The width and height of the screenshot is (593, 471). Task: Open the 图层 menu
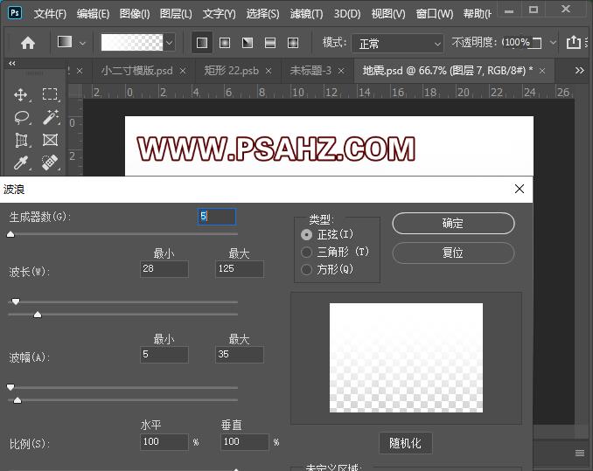click(176, 14)
